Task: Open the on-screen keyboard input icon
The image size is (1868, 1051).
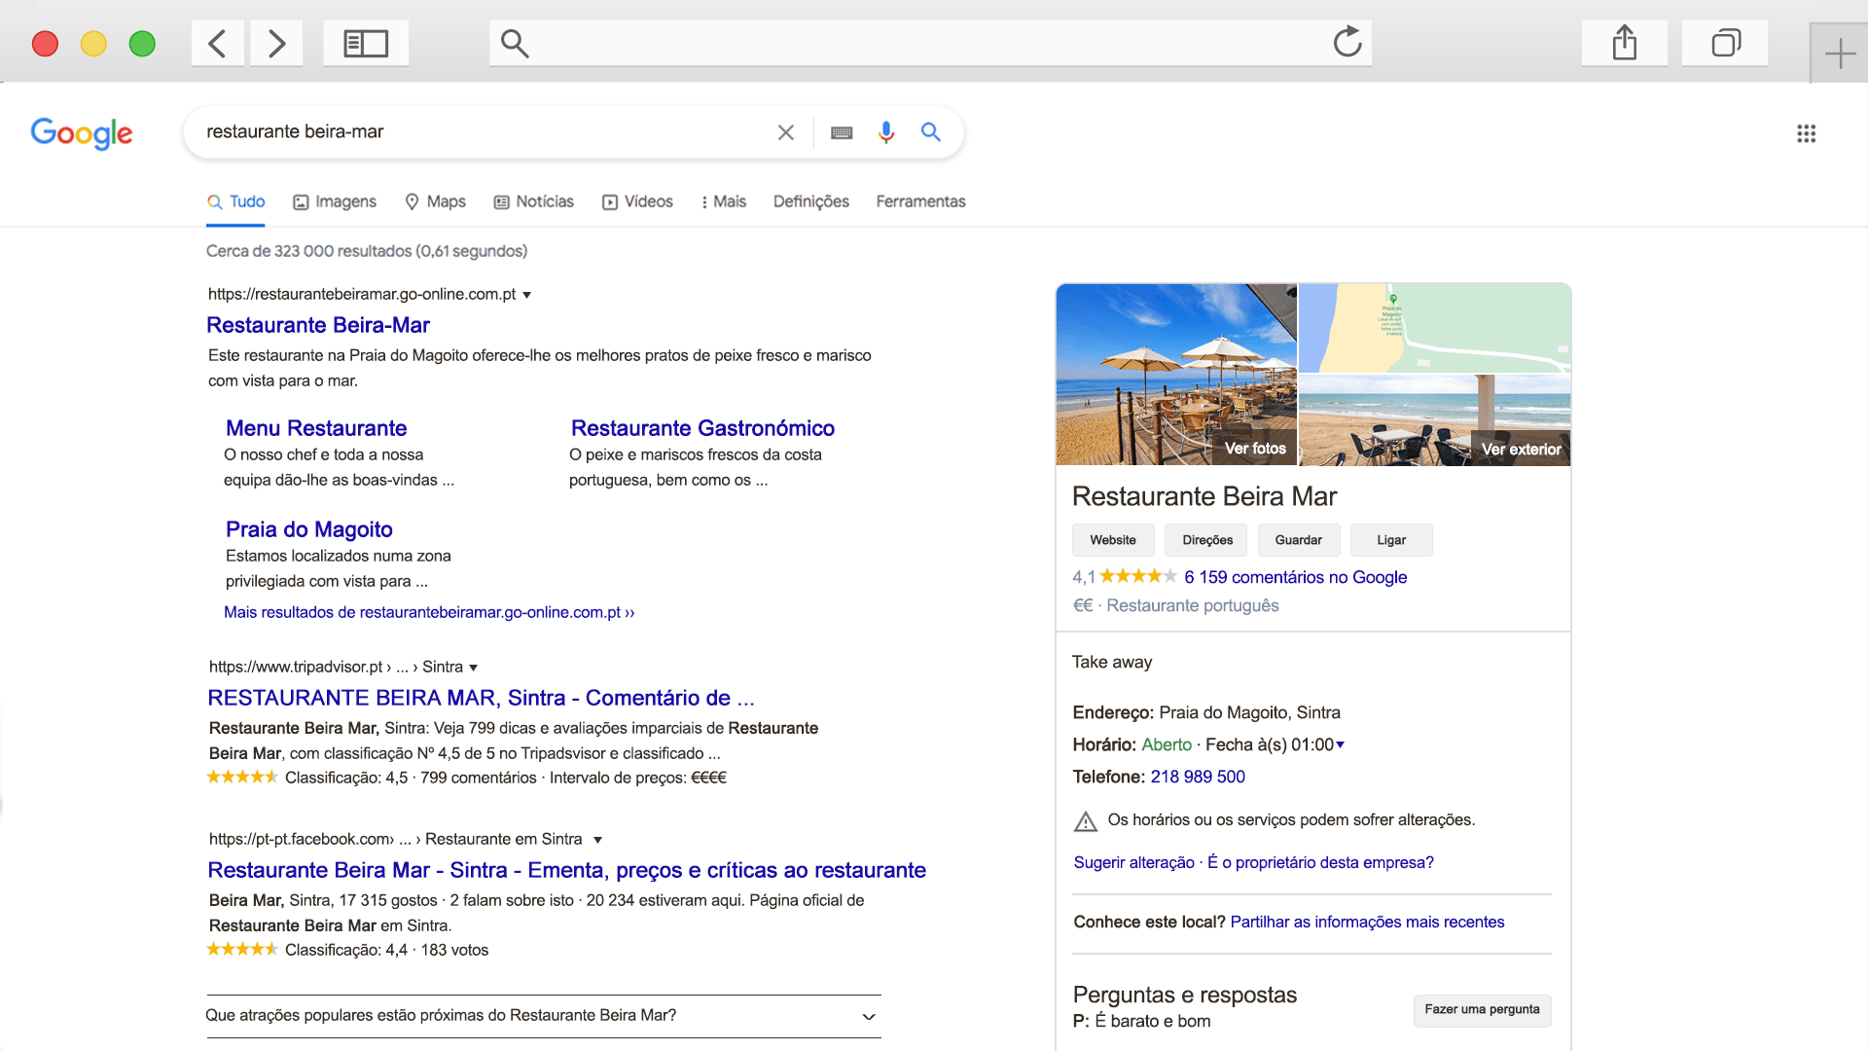Action: (x=841, y=132)
